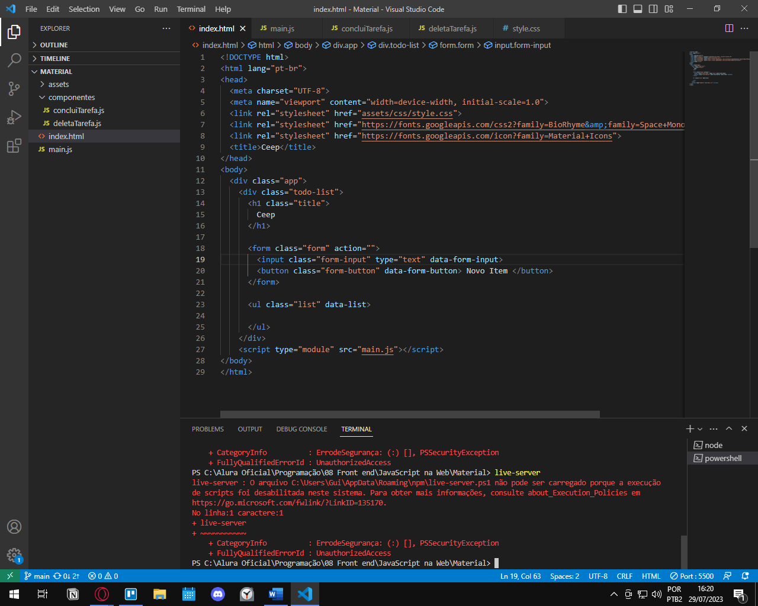Toggle secondary side bar layout icon

[x=653, y=9]
